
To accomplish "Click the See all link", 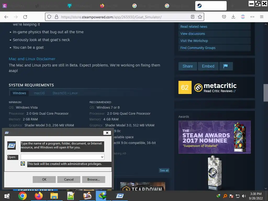I will tap(164, 170).
